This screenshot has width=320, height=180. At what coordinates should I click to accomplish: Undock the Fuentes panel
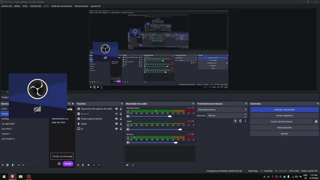[x=122, y=104]
